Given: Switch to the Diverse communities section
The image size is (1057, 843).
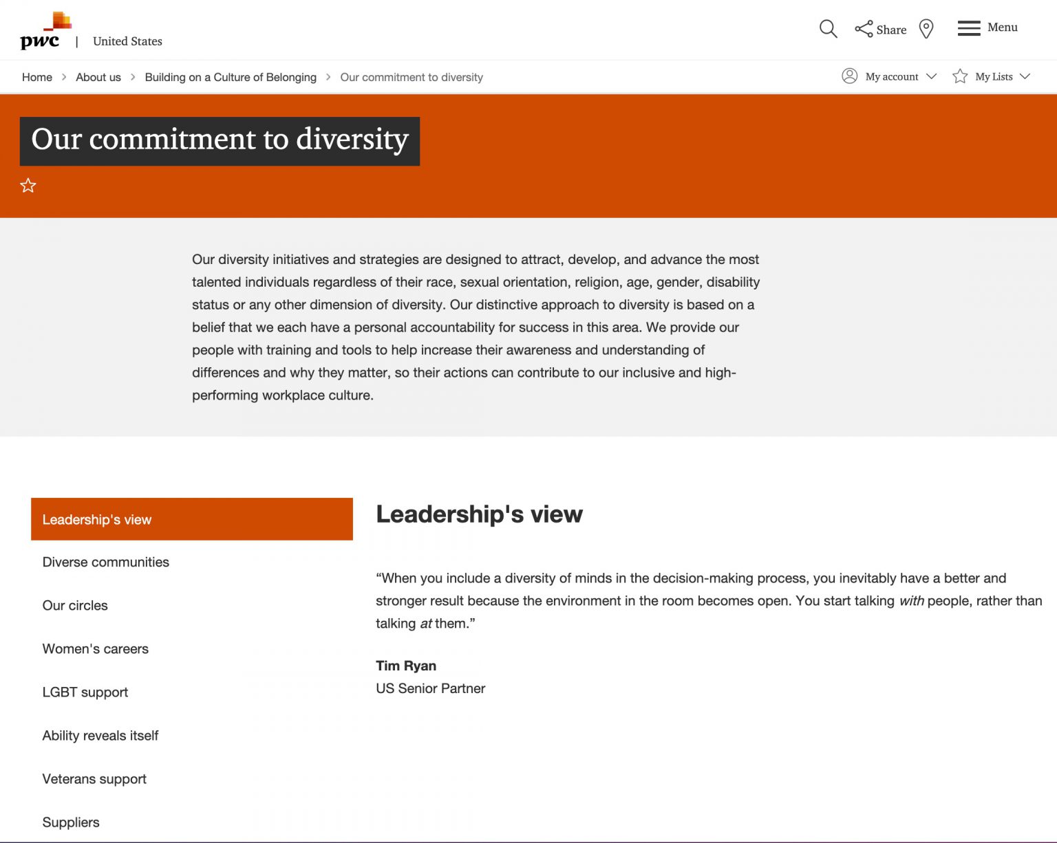Looking at the screenshot, I should pyautogui.click(x=105, y=562).
